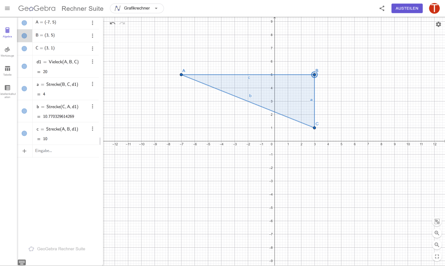Image resolution: width=445 pixels, height=266 pixels.
Task: Switch to Tabelle tab
Action: click(x=7, y=70)
